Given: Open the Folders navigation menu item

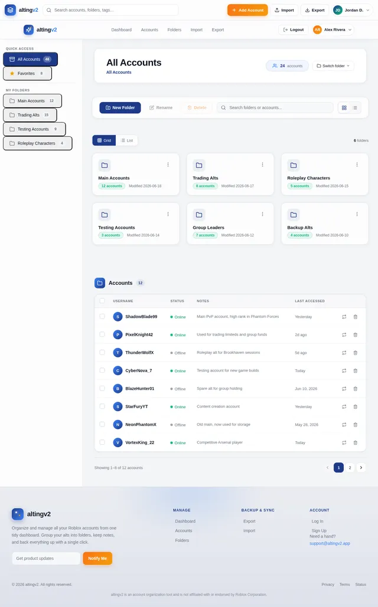Looking at the screenshot, I should point(174,30).
